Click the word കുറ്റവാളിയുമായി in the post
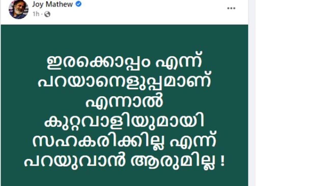The image size is (326, 186). 124,122
